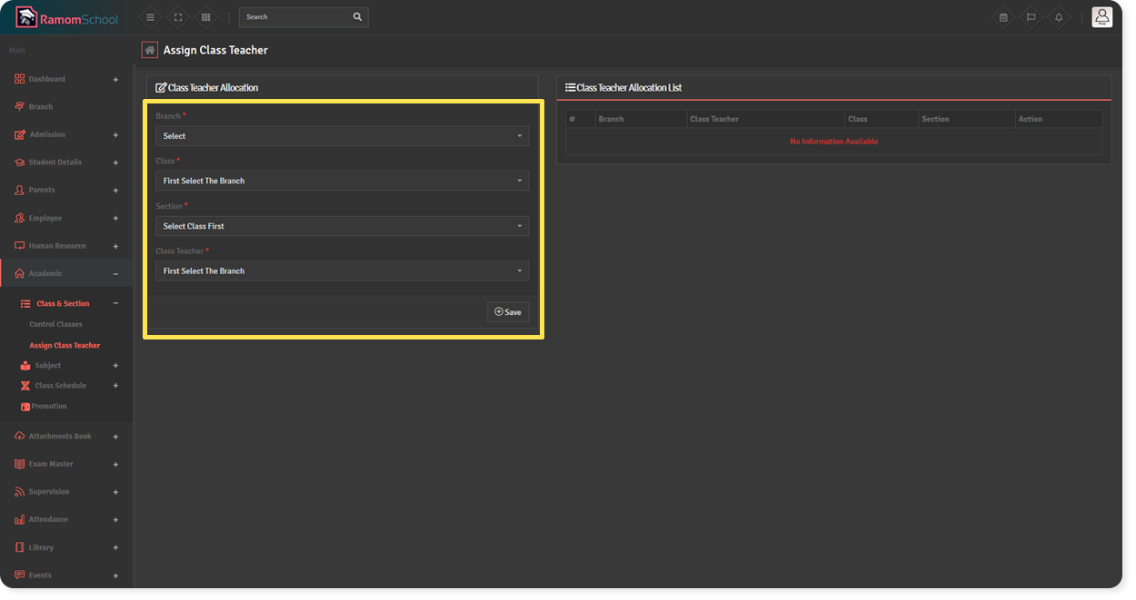This screenshot has height=600, width=1136.
Task: Click the flag icon in header
Action: pyautogui.click(x=1031, y=17)
